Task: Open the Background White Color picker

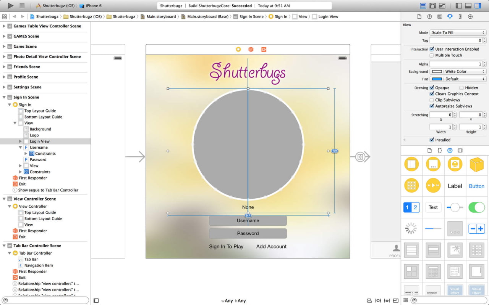Action: (x=458, y=72)
